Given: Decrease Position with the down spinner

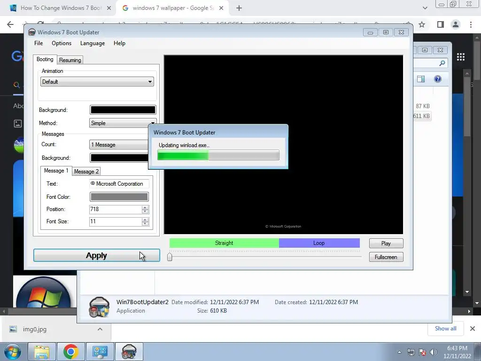Looking at the screenshot, I should click(x=145, y=212).
